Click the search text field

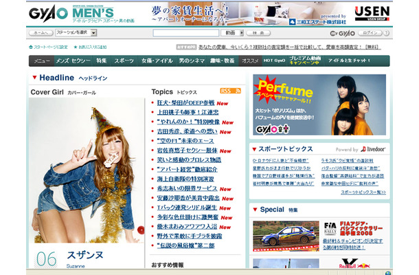click(186, 33)
